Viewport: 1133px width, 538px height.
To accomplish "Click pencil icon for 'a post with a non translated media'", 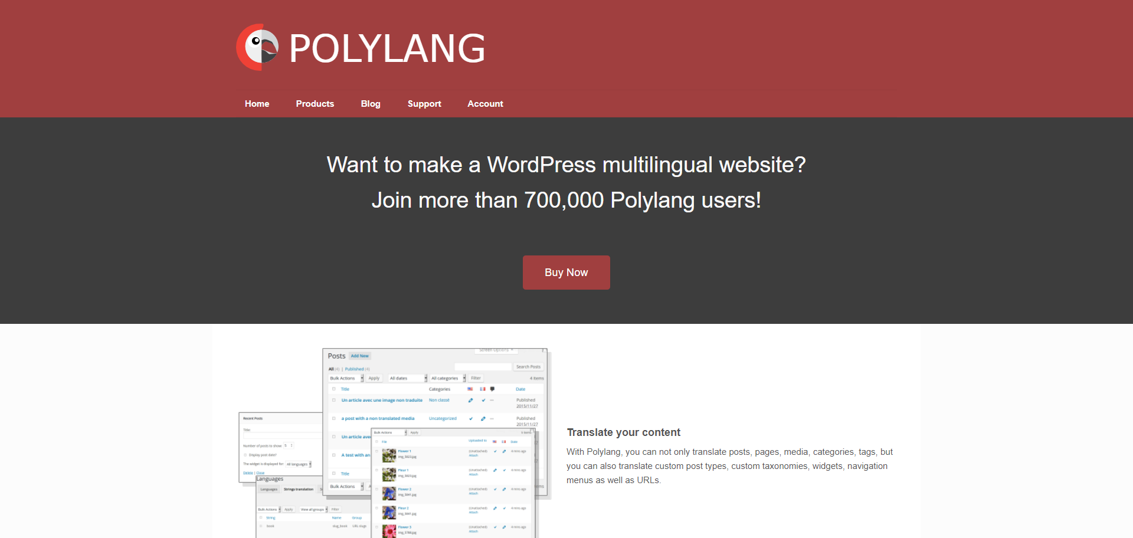I will [483, 419].
